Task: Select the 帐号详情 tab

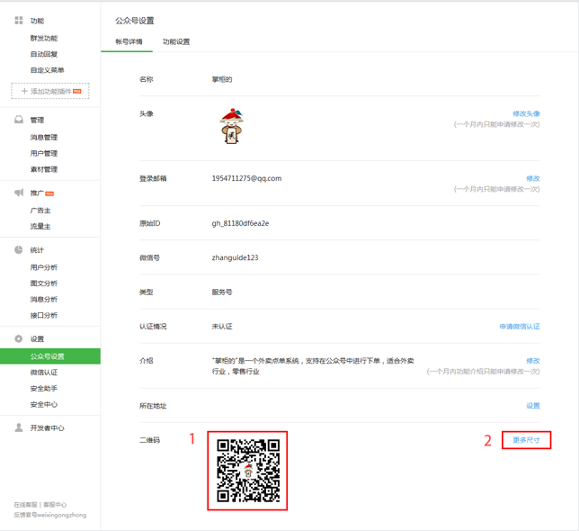Action: pyautogui.click(x=129, y=42)
